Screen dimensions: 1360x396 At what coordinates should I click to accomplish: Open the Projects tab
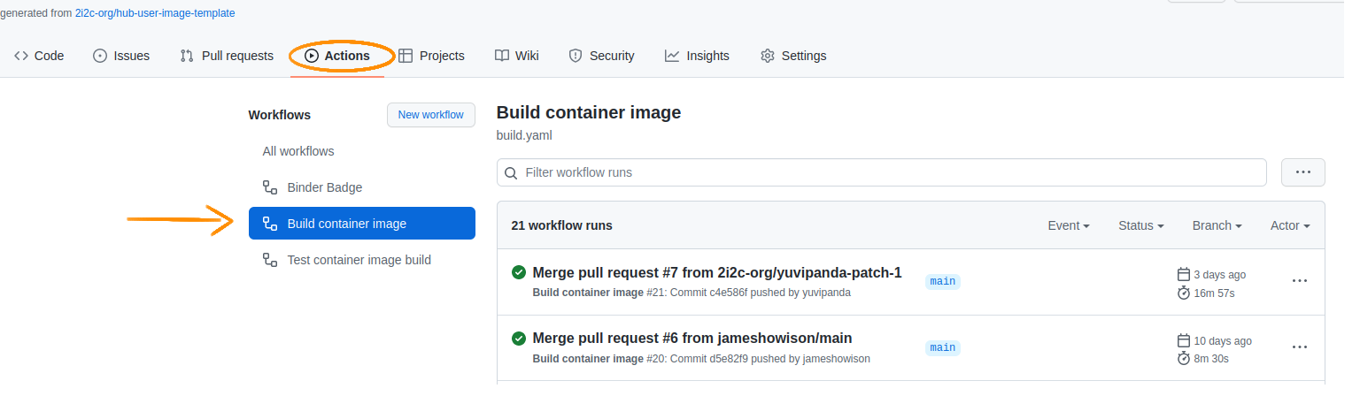click(431, 56)
